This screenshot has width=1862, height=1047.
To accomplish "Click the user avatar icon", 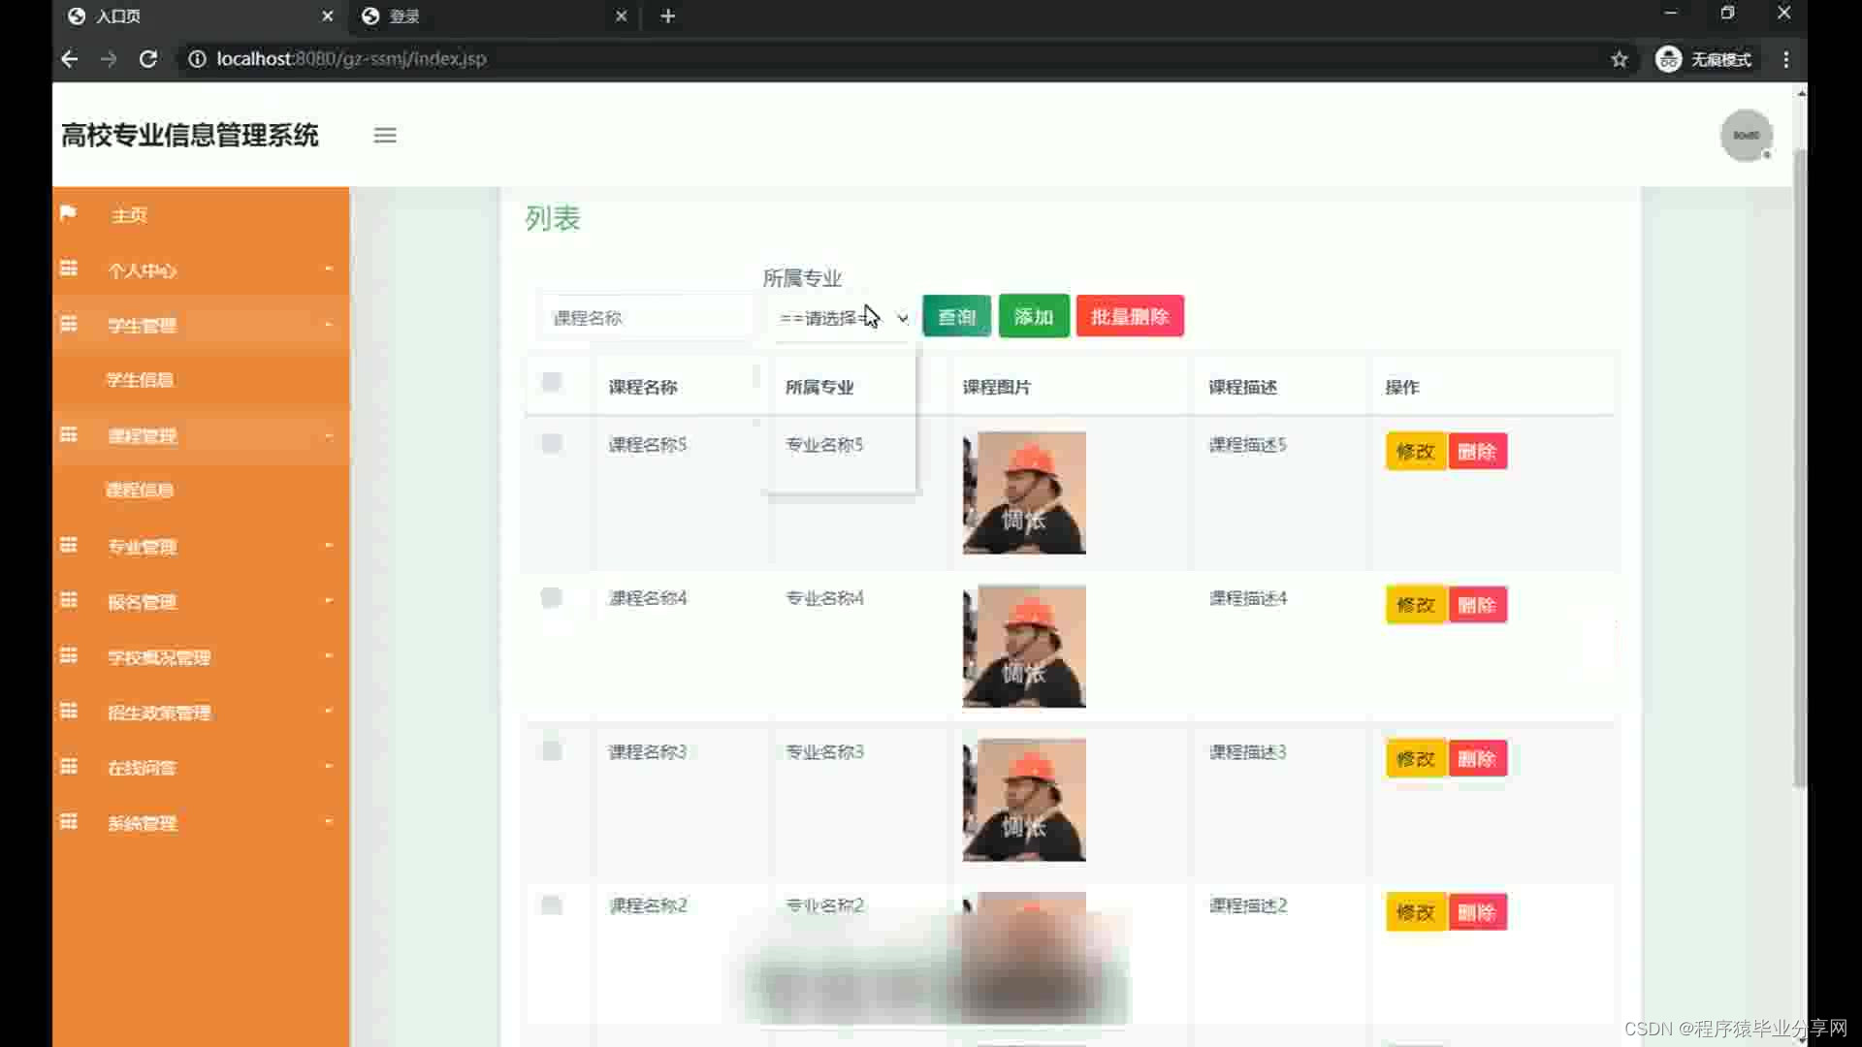I will click(1746, 136).
